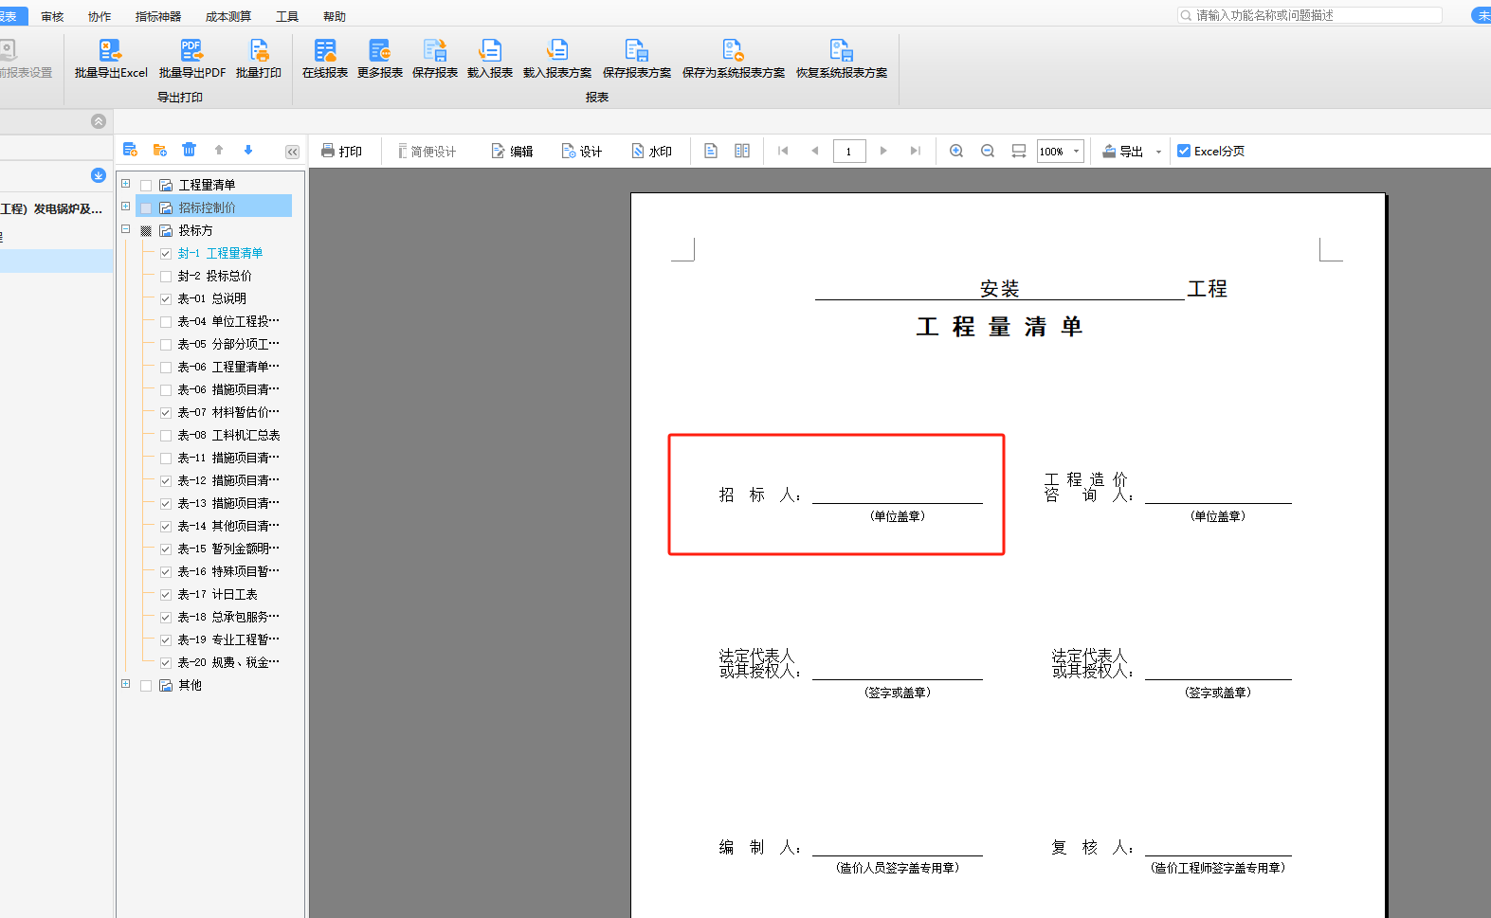
Task: Toggle 表-07 材料暂估价 checkbox
Action: (166, 413)
